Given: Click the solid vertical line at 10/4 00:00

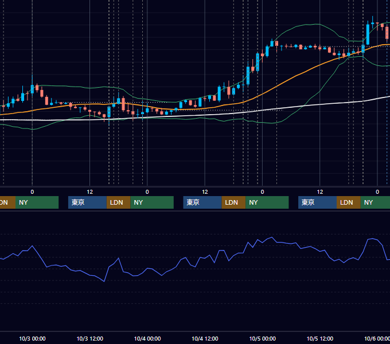Looking at the screenshot, I should pos(147,149).
